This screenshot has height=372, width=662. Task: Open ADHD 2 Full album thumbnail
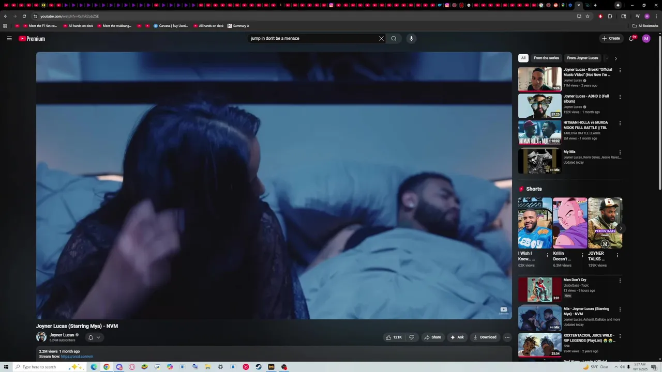[x=539, y=106]
